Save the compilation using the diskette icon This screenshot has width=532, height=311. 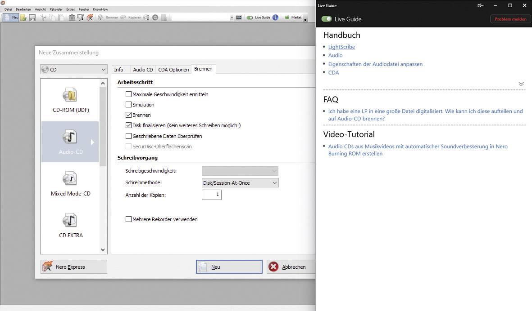point(32,17)
